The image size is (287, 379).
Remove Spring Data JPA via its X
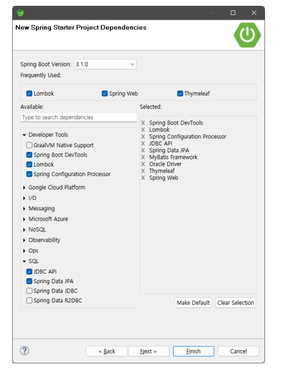click(x=143, y=150)
